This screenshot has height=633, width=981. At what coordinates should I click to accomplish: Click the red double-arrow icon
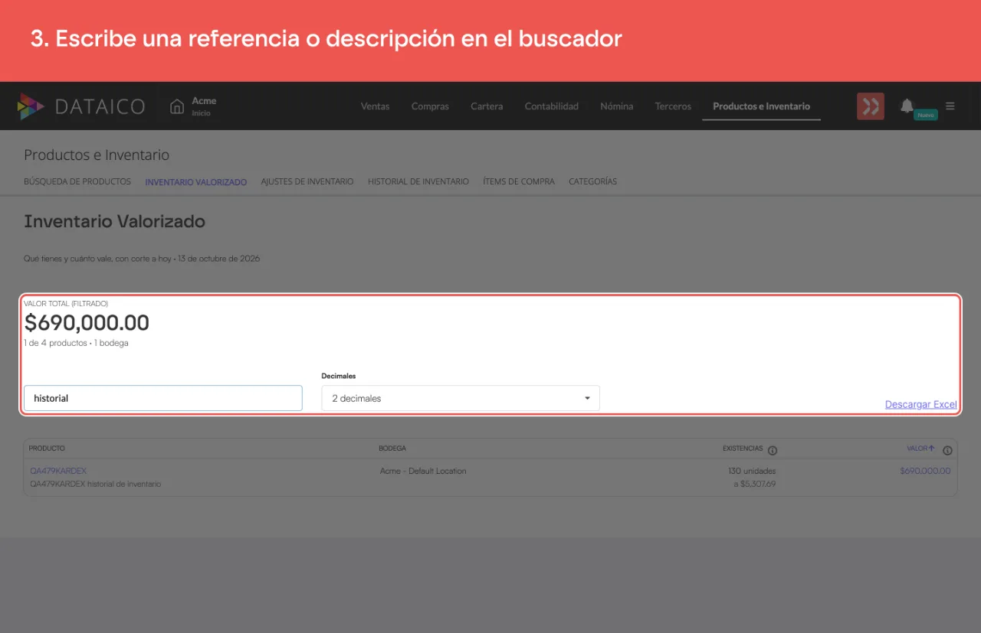point(871,106)
